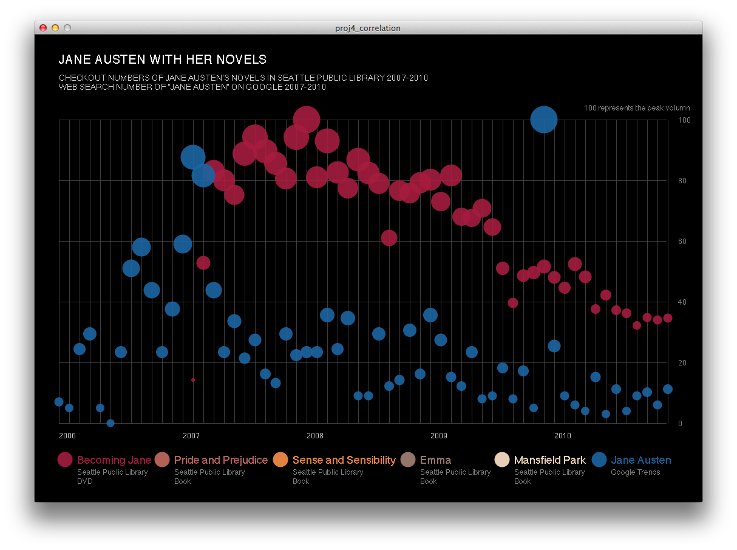Screen dimensions: 737x550
Task: Click the Pride and Prejudice legend circle
Action: (162, 460)
